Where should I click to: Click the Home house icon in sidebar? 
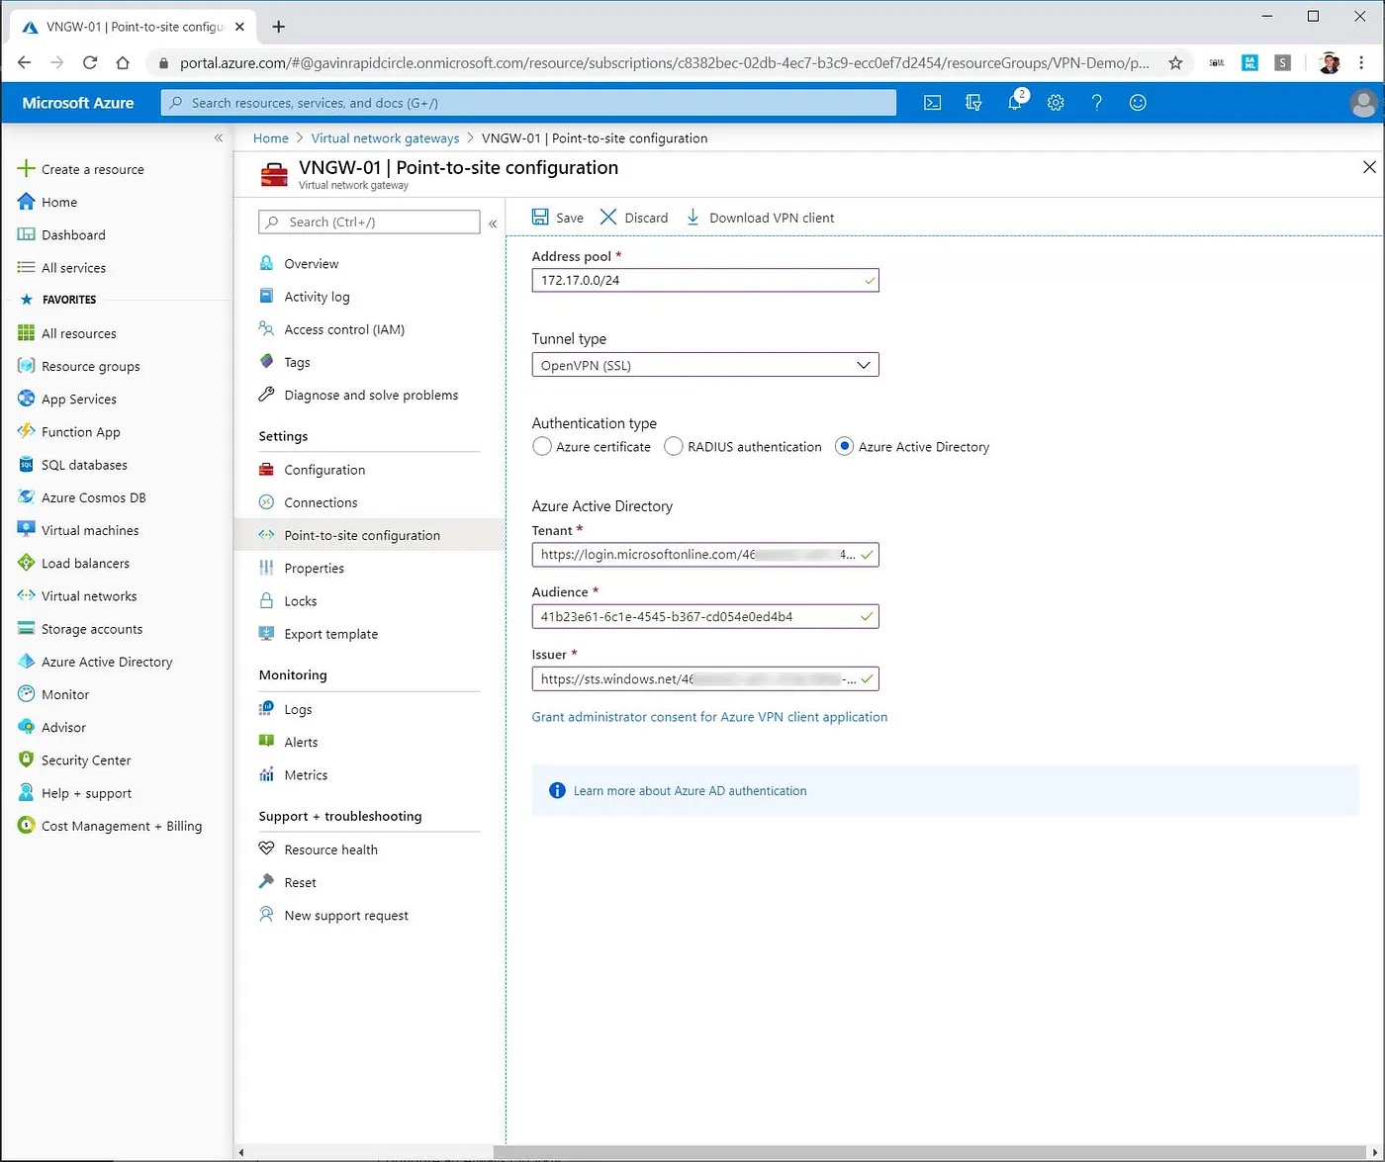[x=27, y=202]
